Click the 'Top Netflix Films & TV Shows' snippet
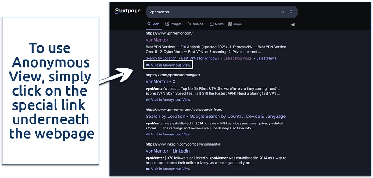The height and width of the screenshot is (178, 373). point(213,91)
